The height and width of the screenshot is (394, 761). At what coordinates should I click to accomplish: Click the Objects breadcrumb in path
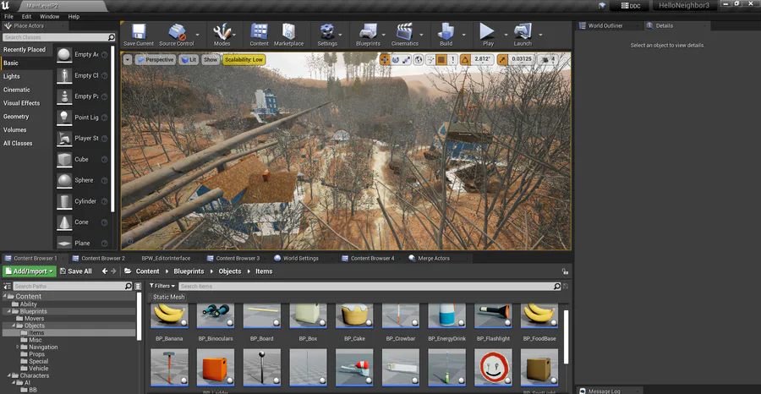pyautogui.click(x=230, y=271)
